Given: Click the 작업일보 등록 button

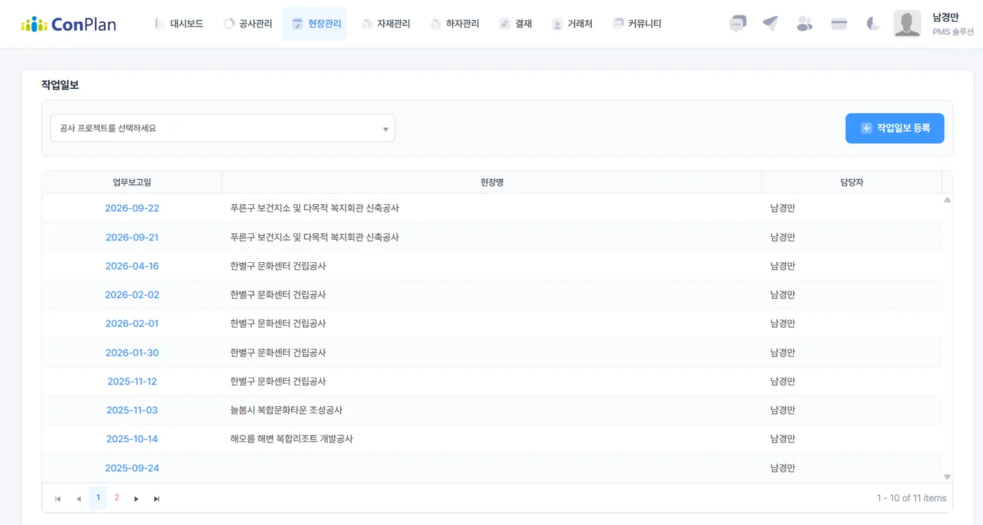Looking at the screenshot, I should (895, 128).
